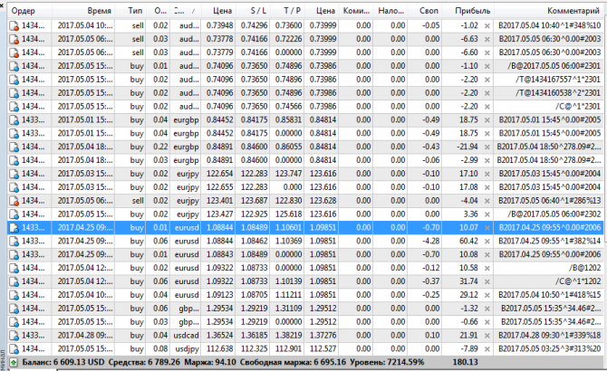Sort by the Коми... commission column header
607x371 pixels.
coord(356,11)
